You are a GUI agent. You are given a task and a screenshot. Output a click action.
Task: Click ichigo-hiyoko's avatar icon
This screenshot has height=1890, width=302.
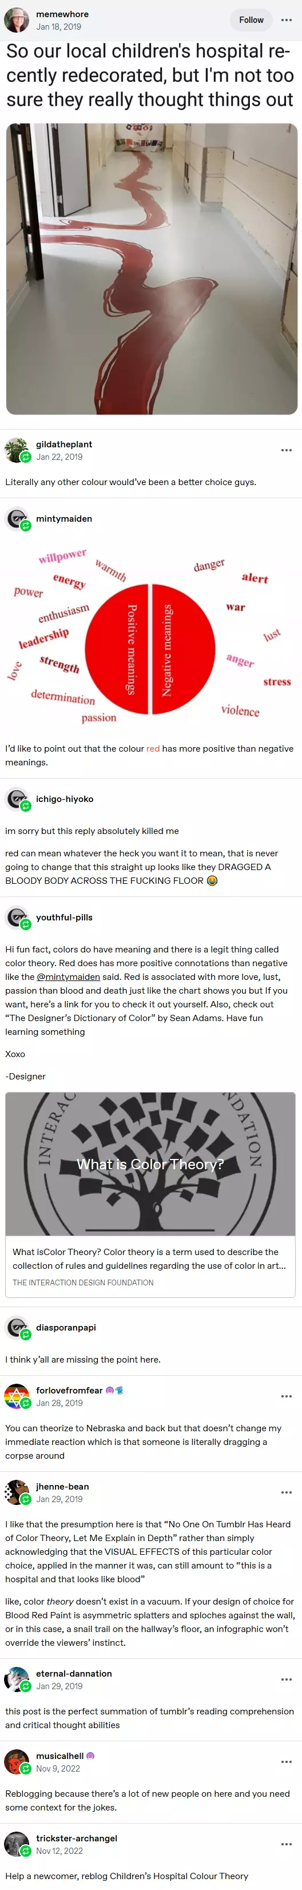coord(17,799)
